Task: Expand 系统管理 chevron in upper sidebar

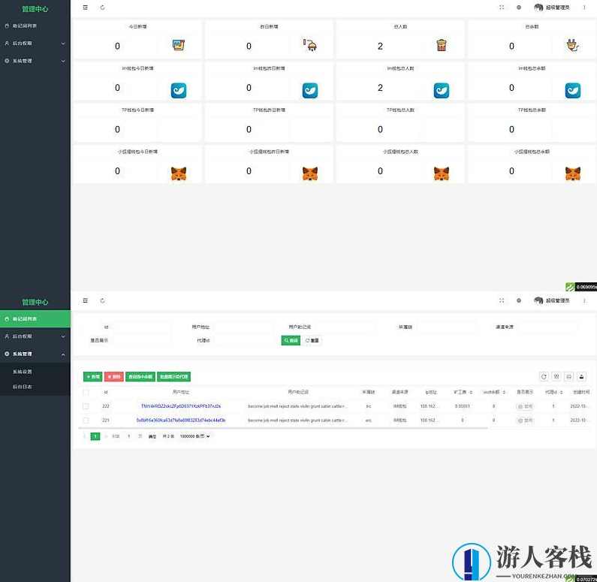Action: click(x=63, y=61)
